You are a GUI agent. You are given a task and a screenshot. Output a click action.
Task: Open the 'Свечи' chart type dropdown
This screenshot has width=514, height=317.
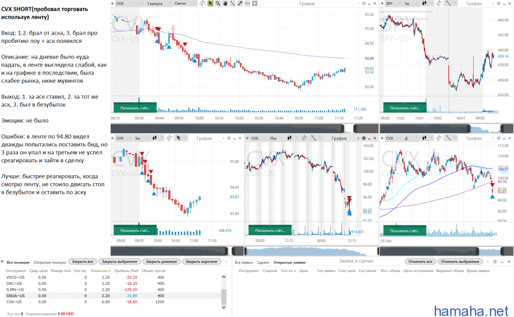185,4
